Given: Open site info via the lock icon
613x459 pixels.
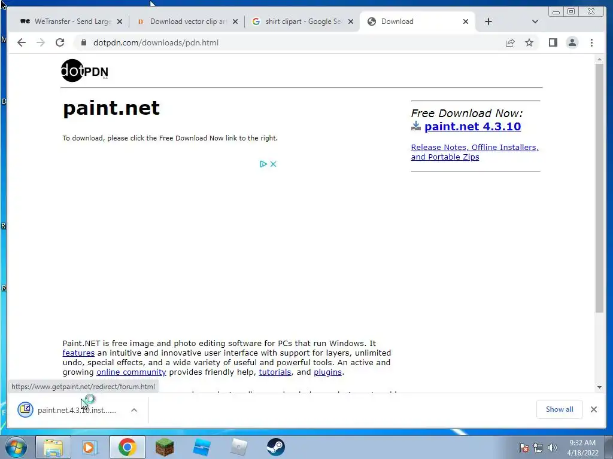Looking at the screenshot, I should (x=84, y=42).
